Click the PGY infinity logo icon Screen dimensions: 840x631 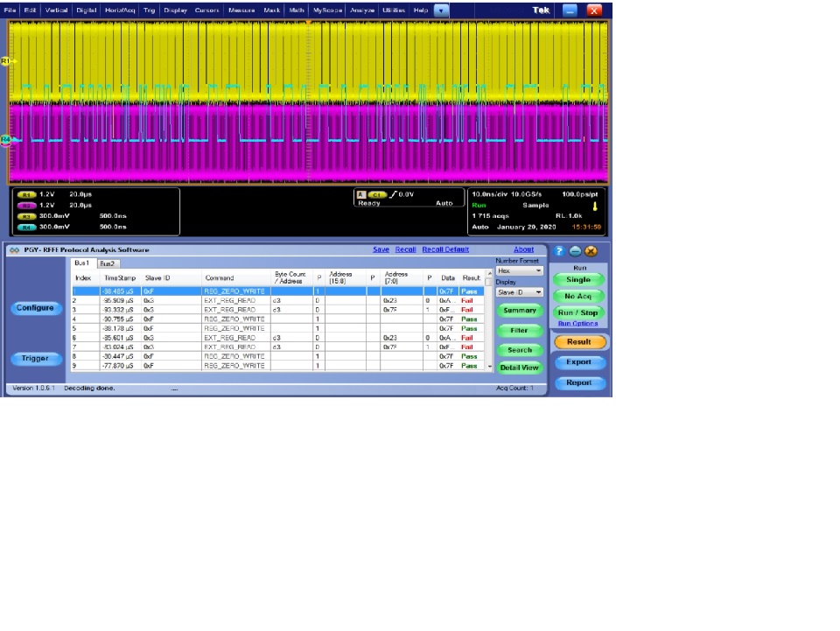click(15, 250)
